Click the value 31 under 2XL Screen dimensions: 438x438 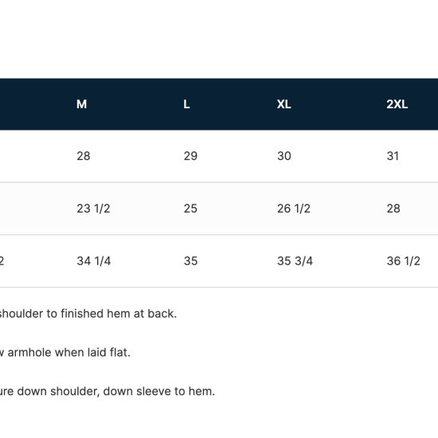point(393,156)
